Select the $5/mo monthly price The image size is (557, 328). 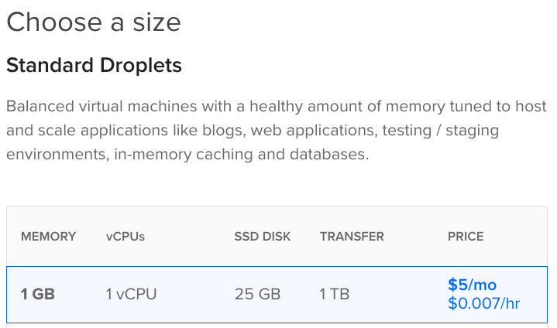[x=472, y=285]
